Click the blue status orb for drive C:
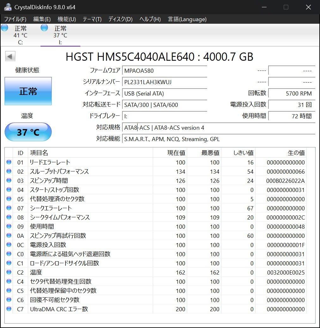Image resolution: width=320 pixels, height=328 pixels. [x=4, y=28]
